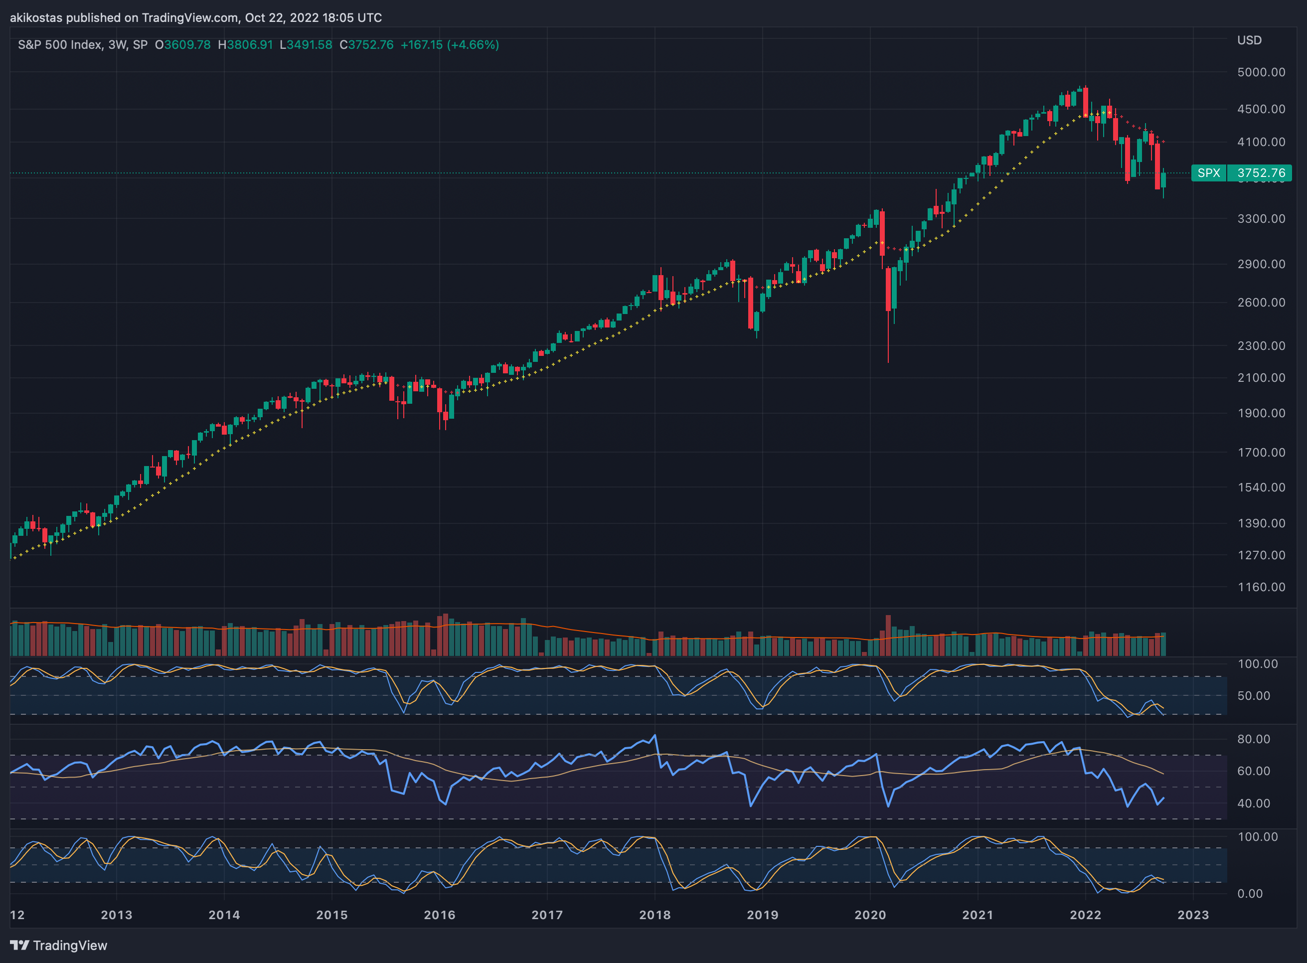Click the close value C3752.76
This screenshot has height=963, width=1307.
coord(366,45)
